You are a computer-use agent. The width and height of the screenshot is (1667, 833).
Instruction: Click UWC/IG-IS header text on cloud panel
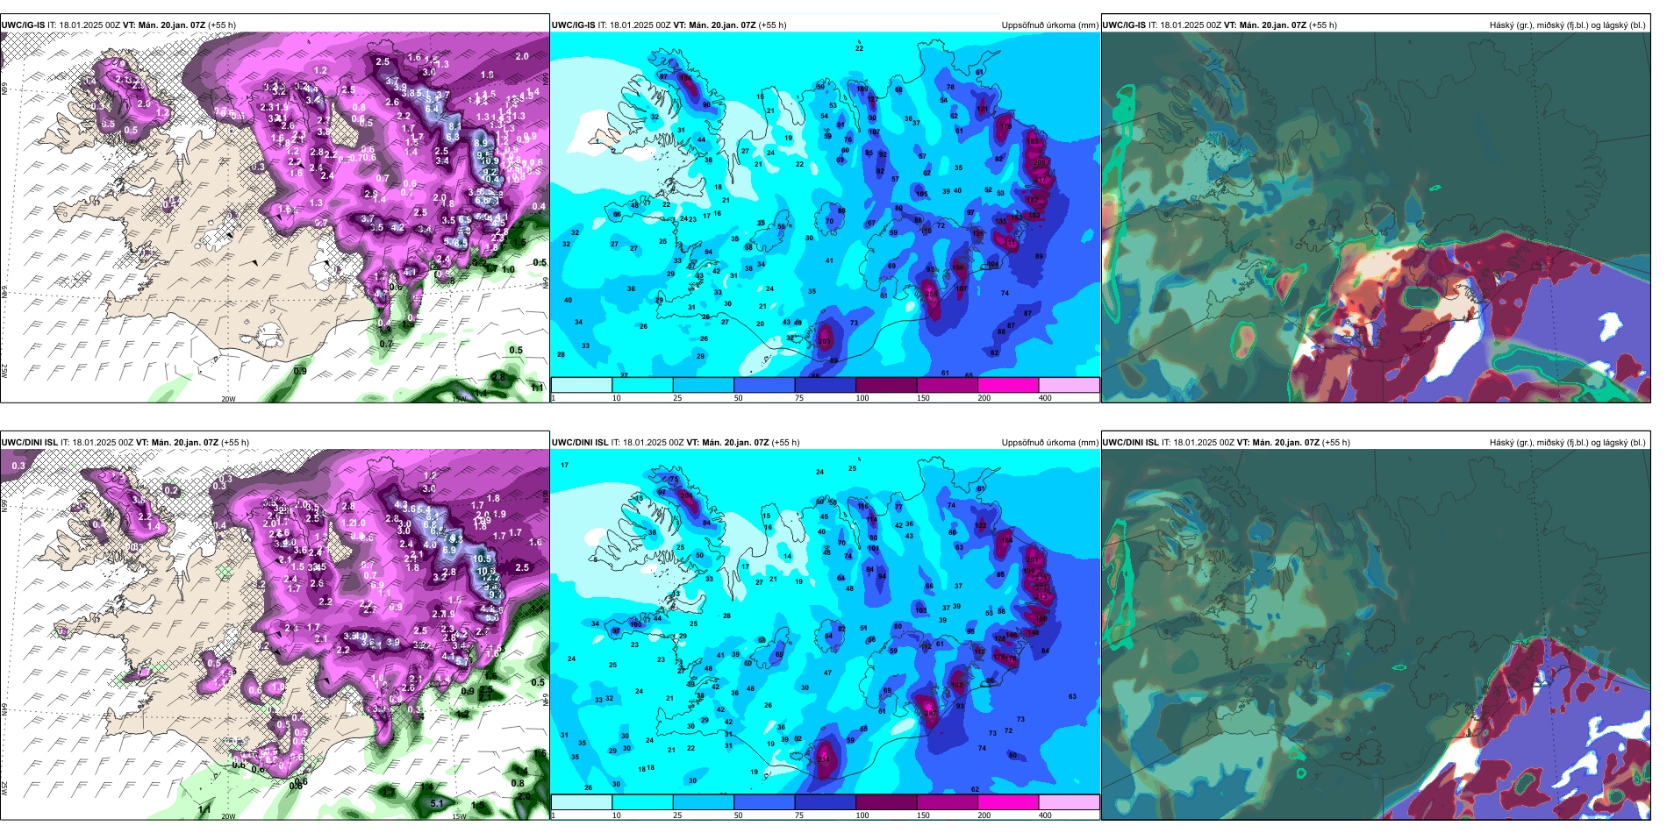(1125, 25)
